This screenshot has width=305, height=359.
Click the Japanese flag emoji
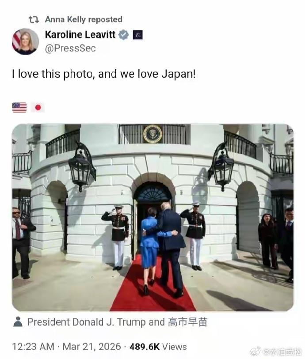[x=38, y=107]
